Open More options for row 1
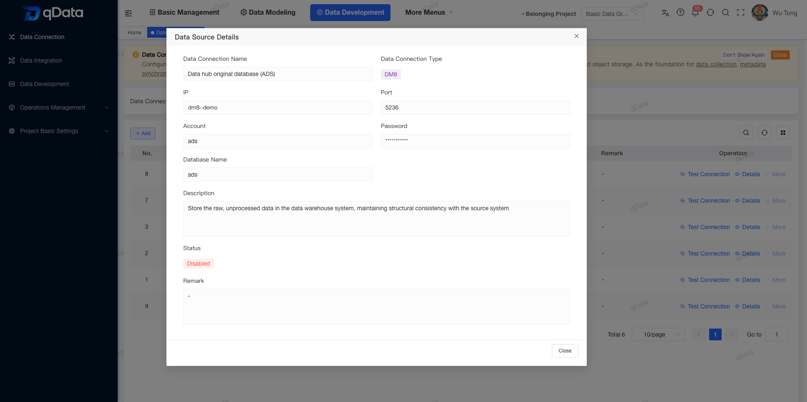Screen dimensions: 807x402 coord(775,280)
